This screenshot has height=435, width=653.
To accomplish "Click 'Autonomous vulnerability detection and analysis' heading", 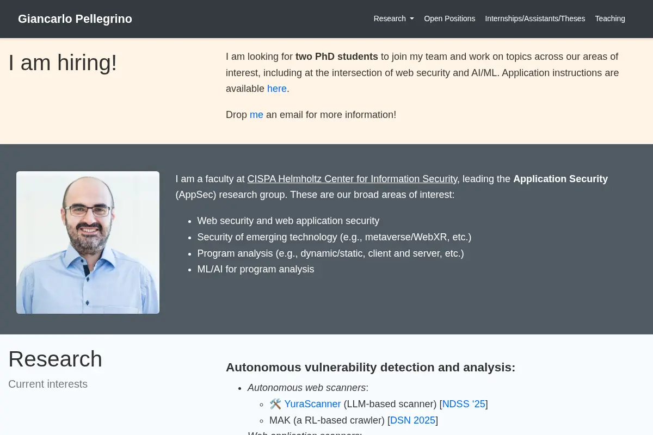I will 371,368.
